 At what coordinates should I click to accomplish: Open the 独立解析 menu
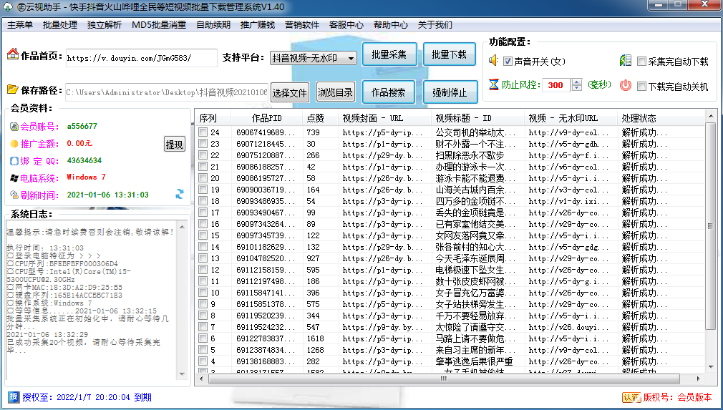[x=105, y=25]
